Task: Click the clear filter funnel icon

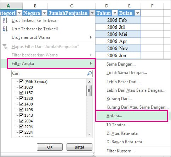Action: pos(5,47)
